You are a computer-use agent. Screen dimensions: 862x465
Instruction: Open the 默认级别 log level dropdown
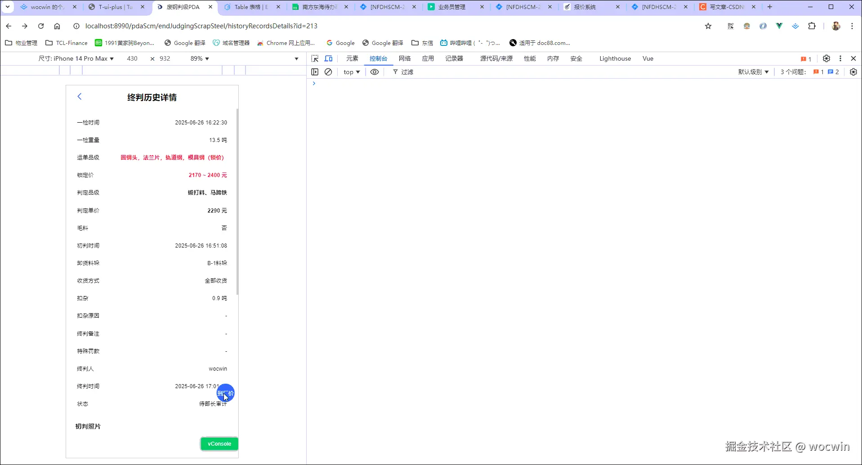point(753,72)
